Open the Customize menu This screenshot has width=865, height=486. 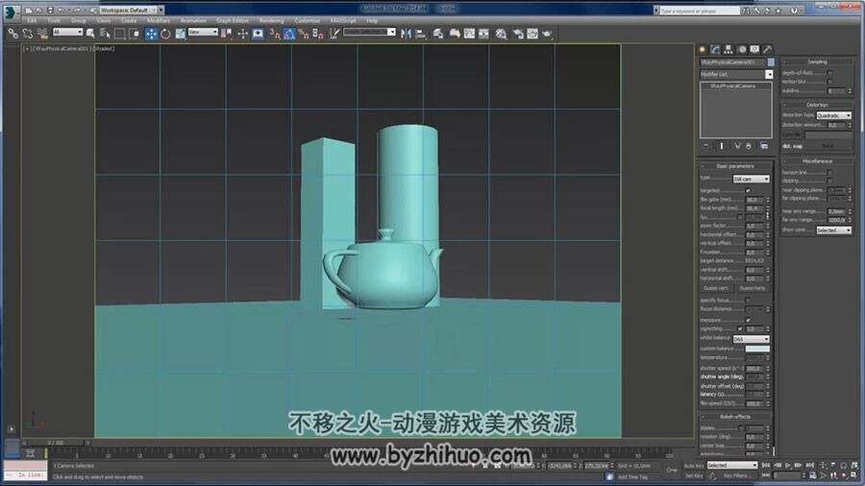[308, 21]
